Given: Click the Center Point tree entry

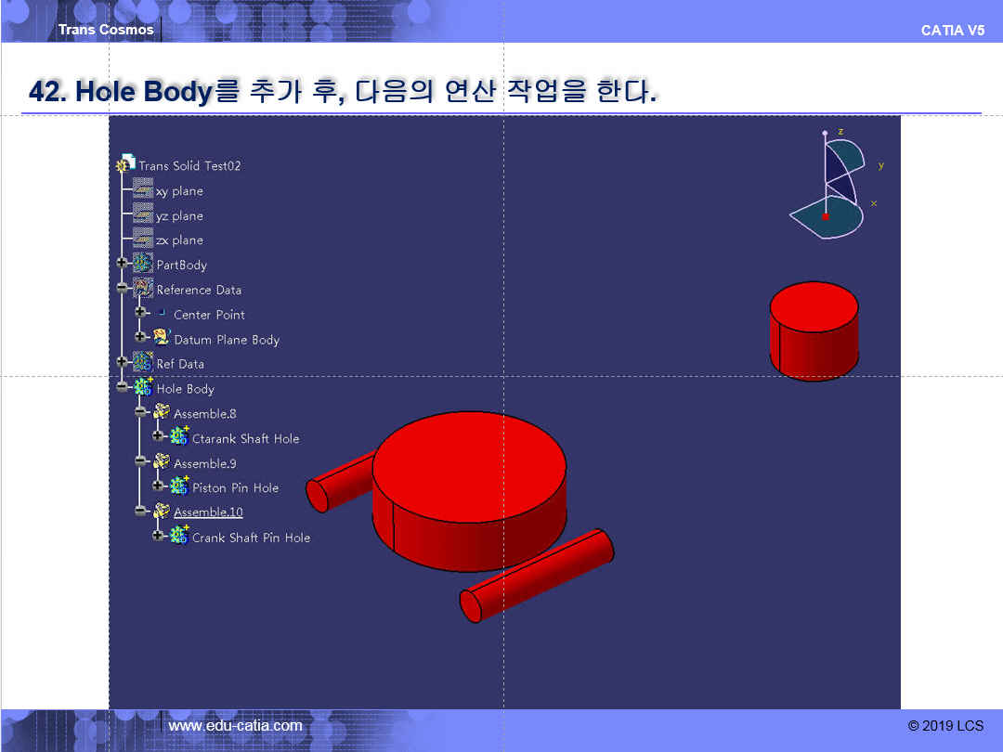Looking at the screenshot, I should coord(209,315).
